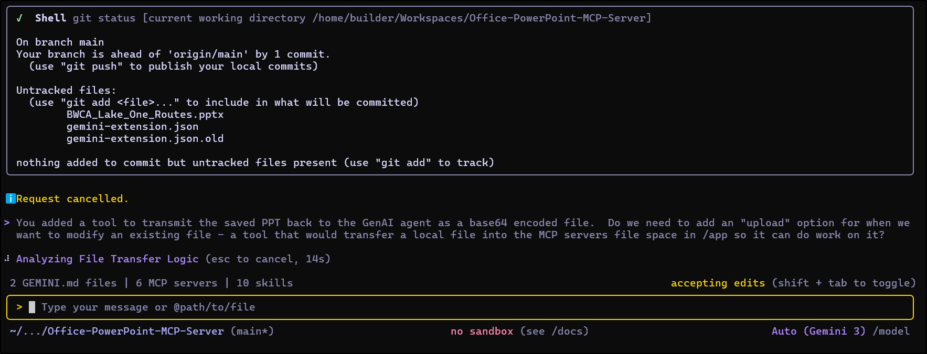The image size is (927, 354).
Task: Click the yellow prompt arrow in the input box
Action: [19, 307]
